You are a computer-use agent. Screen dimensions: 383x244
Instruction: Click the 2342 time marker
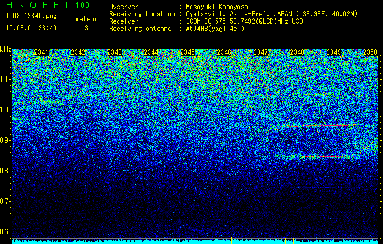pos(78,52)
